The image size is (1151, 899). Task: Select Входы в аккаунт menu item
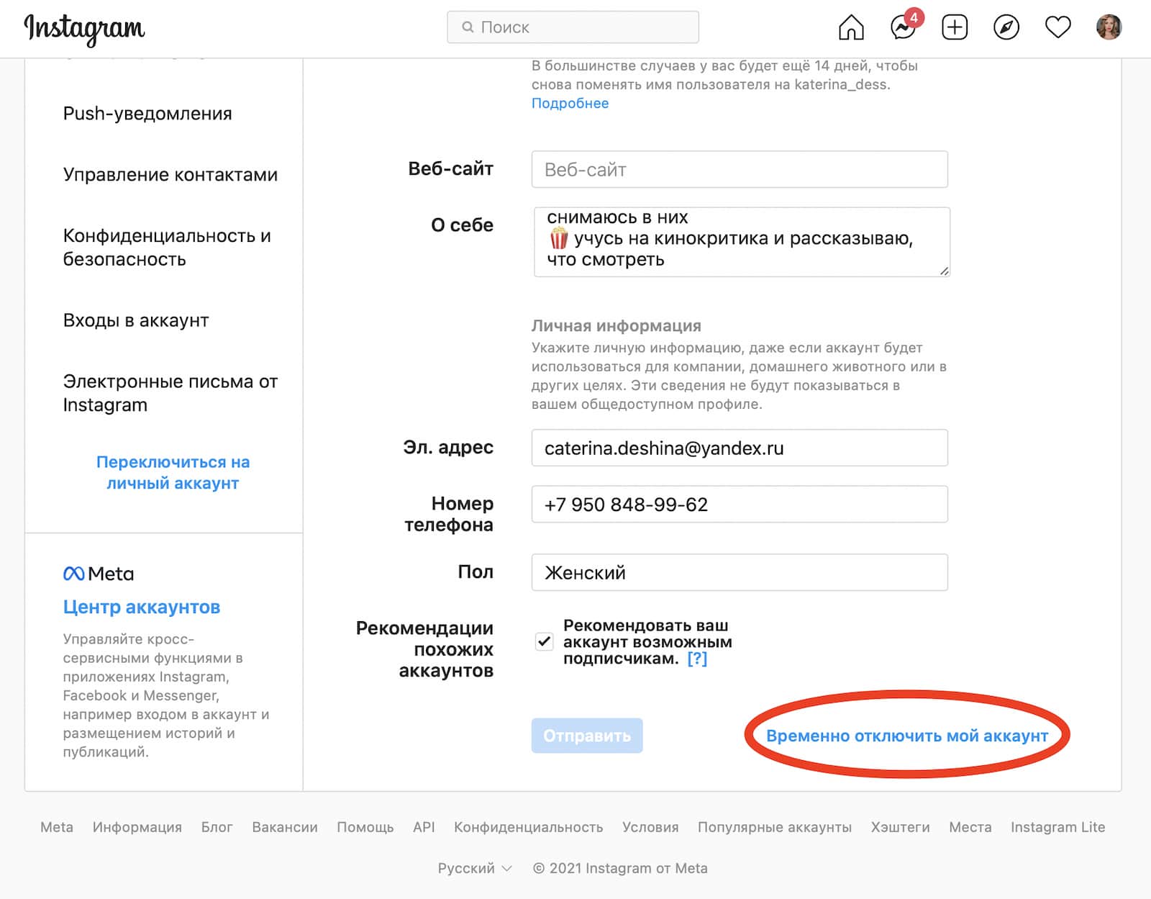(x=136, y=320)
